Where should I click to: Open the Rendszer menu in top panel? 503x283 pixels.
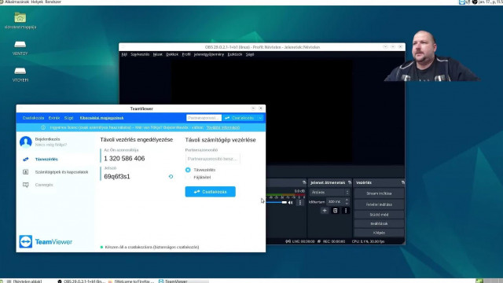53,2
